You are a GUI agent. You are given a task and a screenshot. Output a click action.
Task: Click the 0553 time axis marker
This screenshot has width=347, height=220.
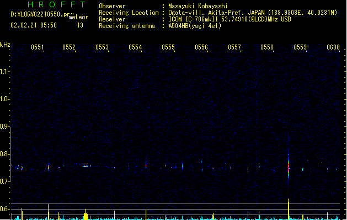click(x=102, y=47)
